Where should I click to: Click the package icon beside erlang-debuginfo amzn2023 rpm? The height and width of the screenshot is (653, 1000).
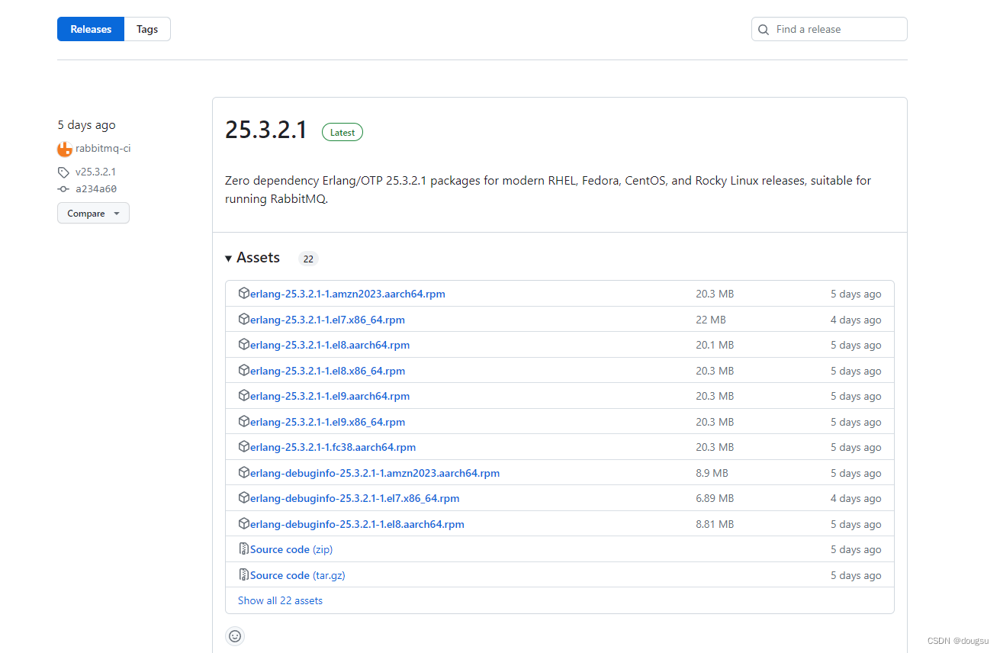[244, 472]
